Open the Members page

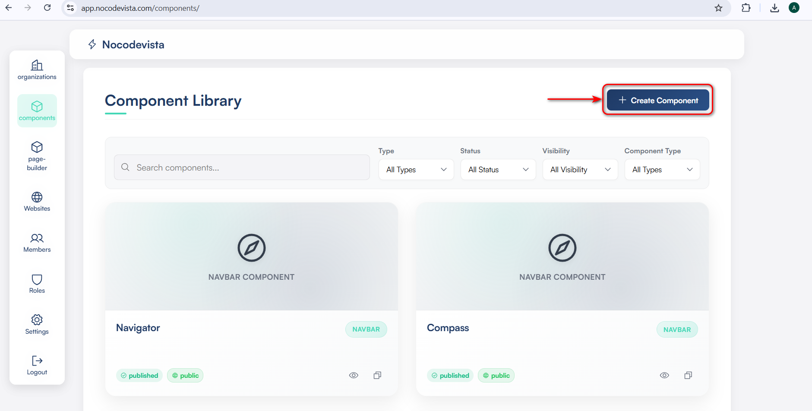pos(37,243)
